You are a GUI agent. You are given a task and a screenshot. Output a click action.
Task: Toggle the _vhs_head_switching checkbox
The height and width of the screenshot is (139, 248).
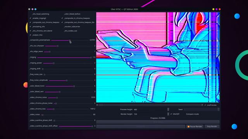click(x=40, y=14)
